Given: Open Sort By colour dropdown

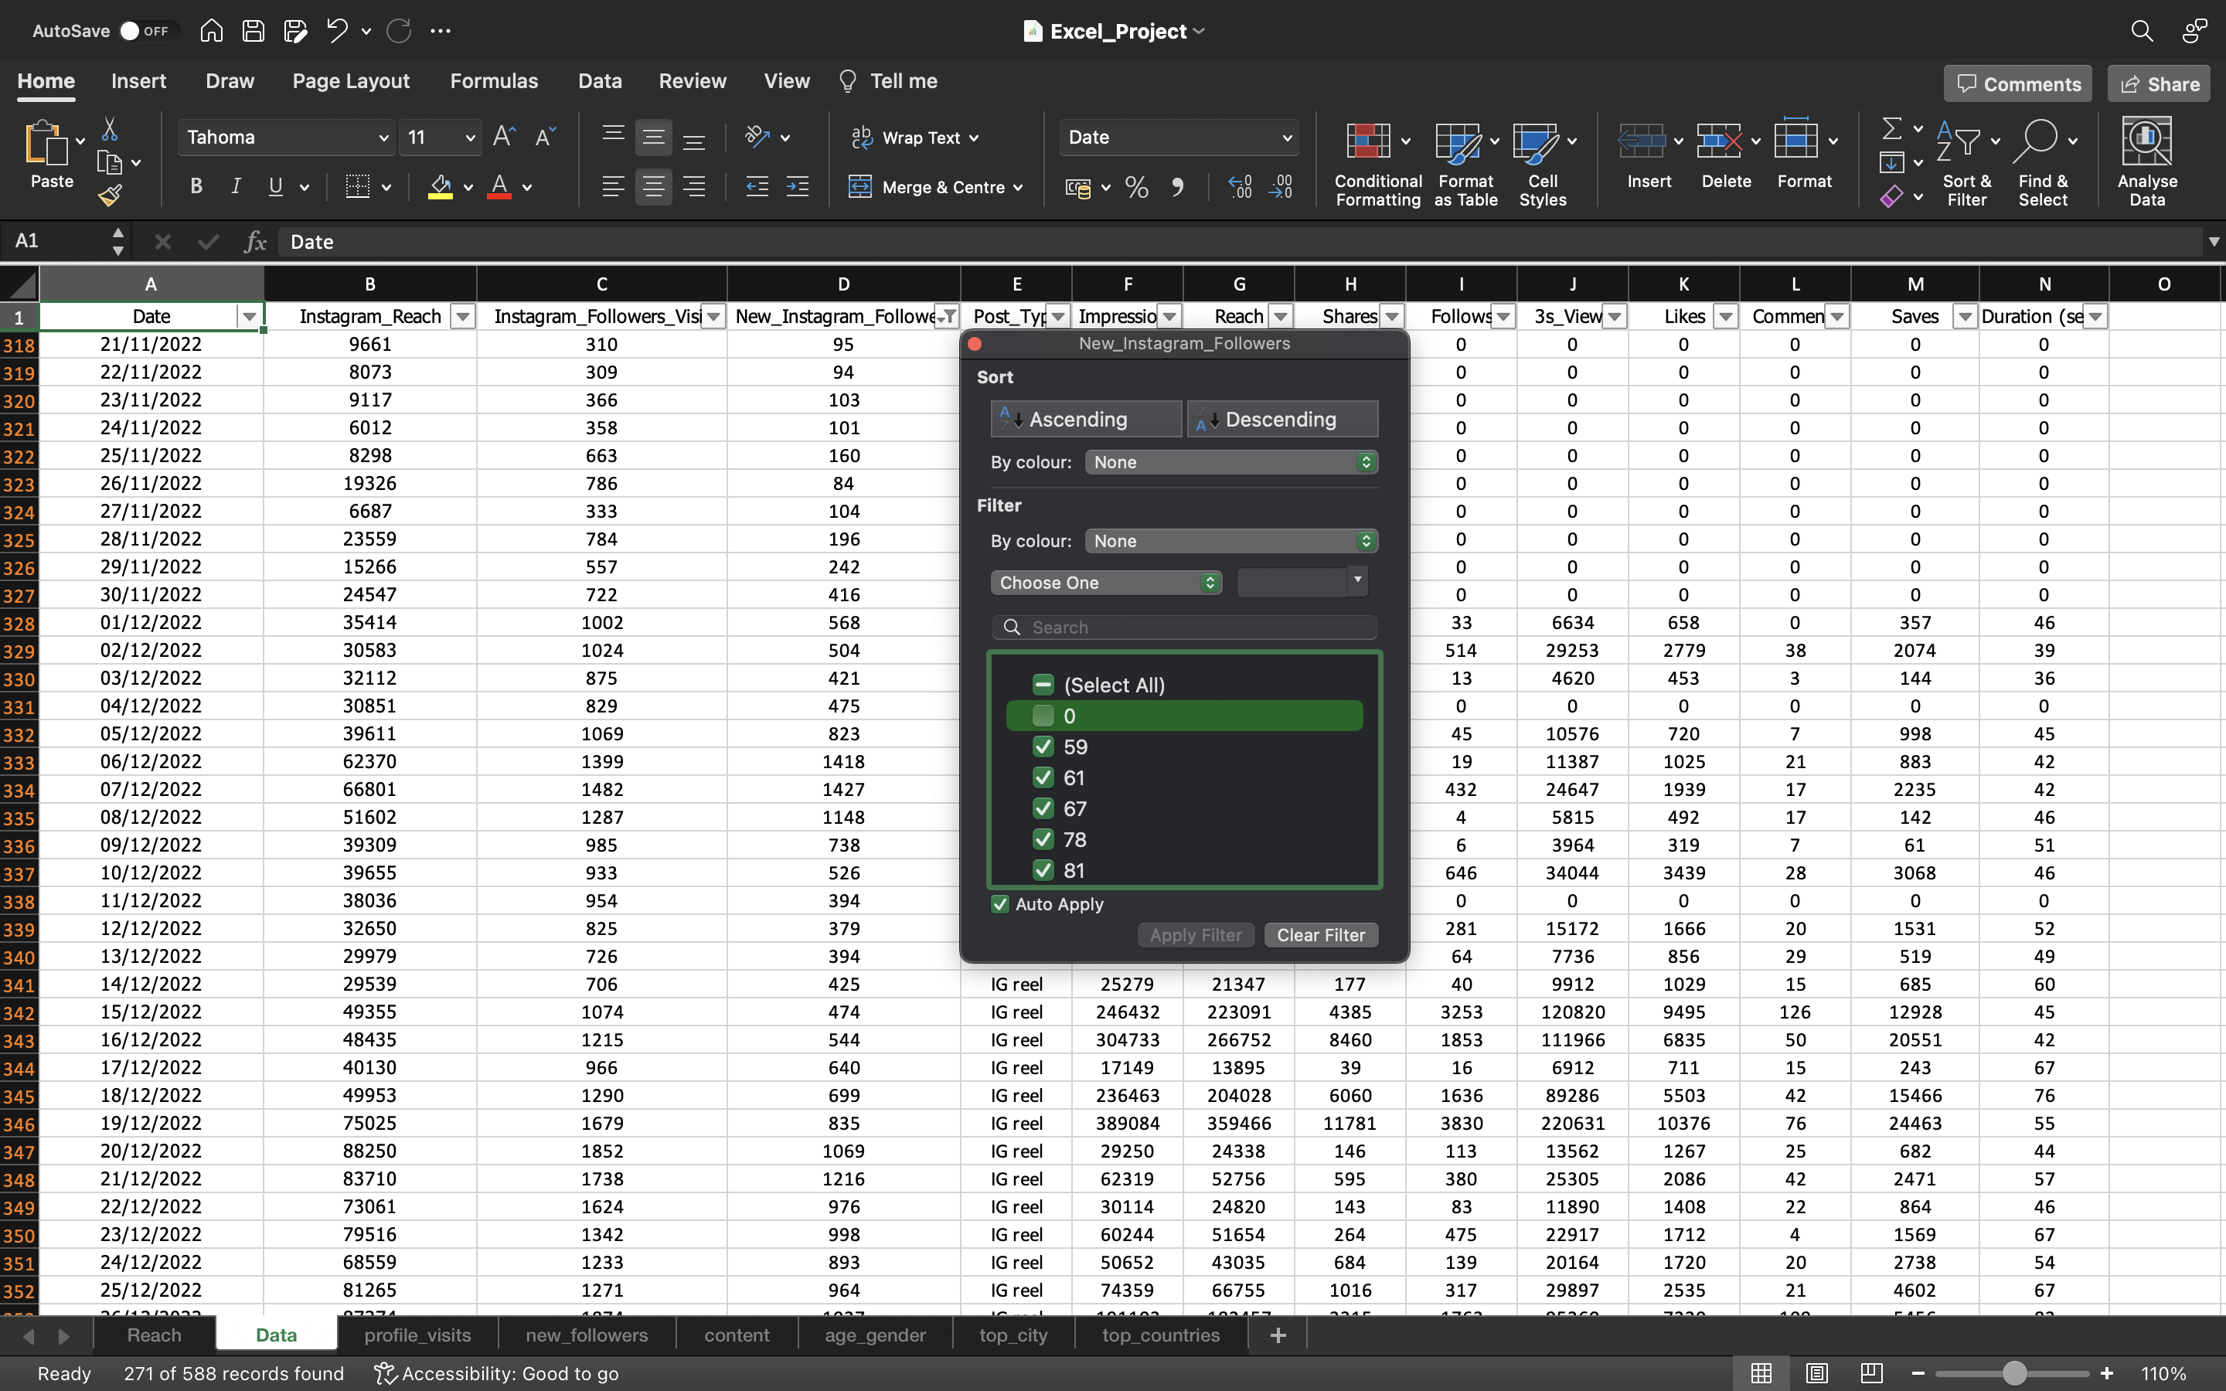Looking at the screenshot, I should point(1230,462).
